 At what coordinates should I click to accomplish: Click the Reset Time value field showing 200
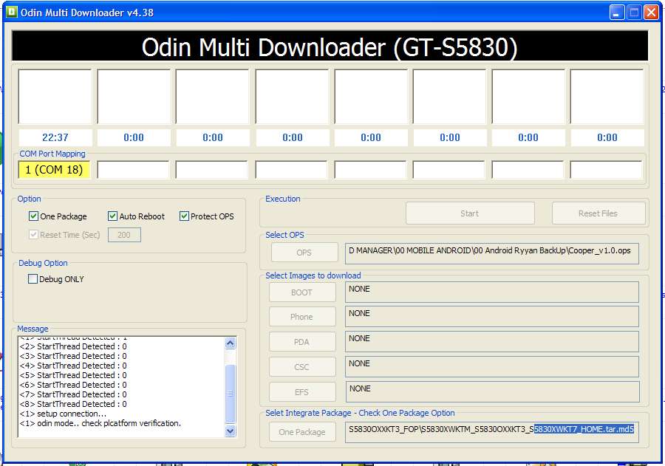click(124, 235)
